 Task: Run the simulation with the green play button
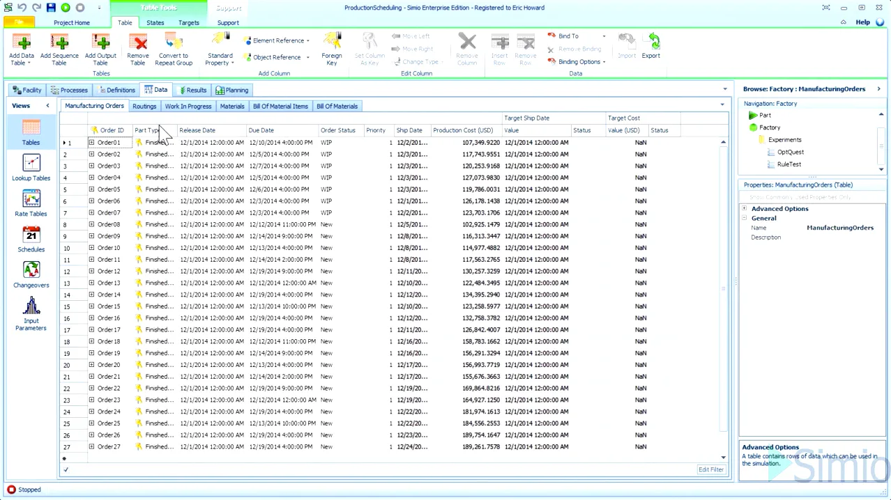tap(66, 8)
